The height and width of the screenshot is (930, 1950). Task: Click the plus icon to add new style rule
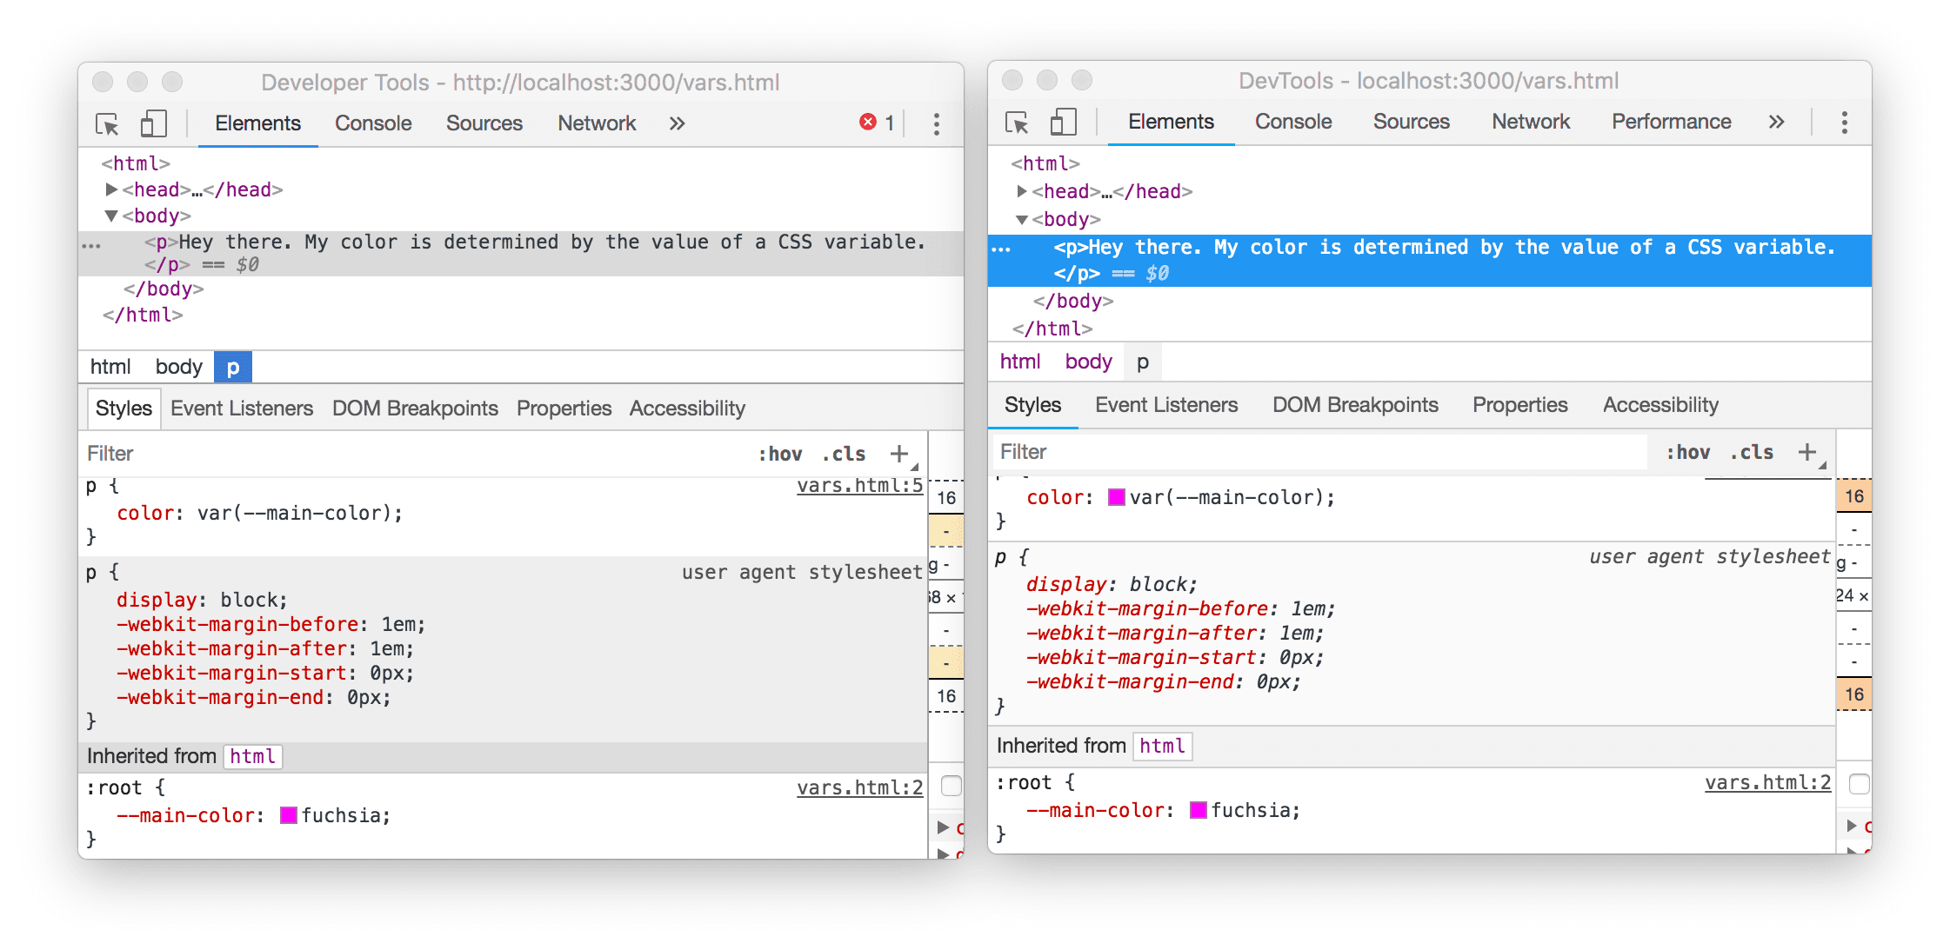[898, 452]
